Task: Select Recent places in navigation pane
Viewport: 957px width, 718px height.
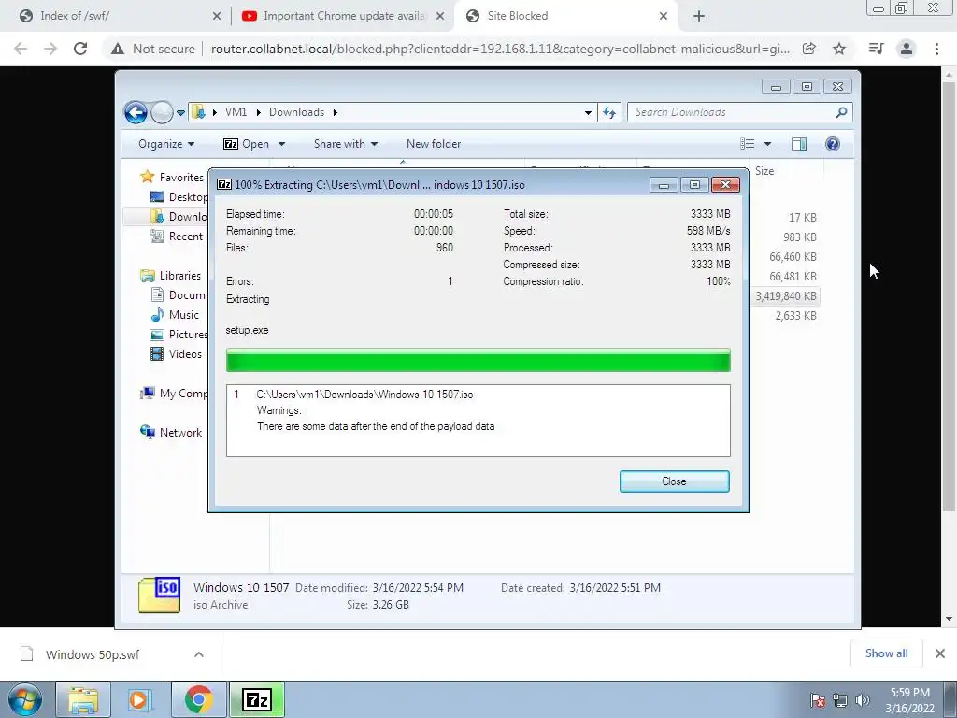Action: [x=179, y=237]
